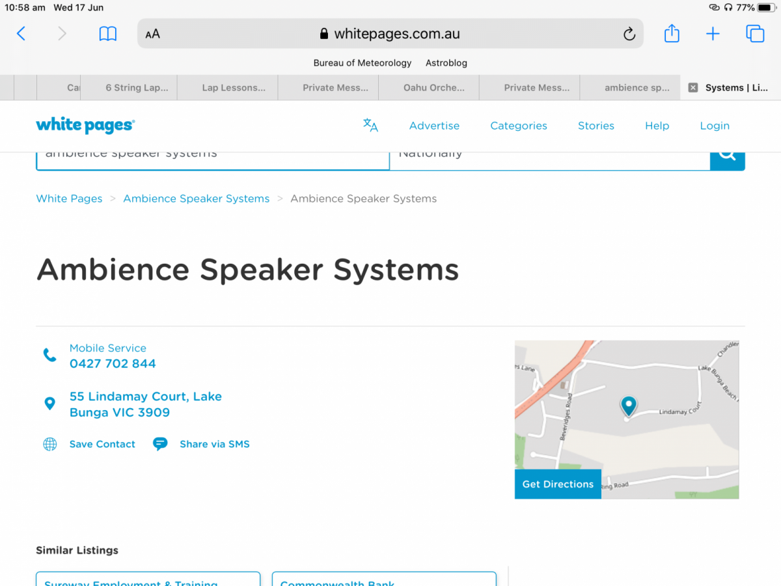Click the White Pages logo

(x=85, y=125)
